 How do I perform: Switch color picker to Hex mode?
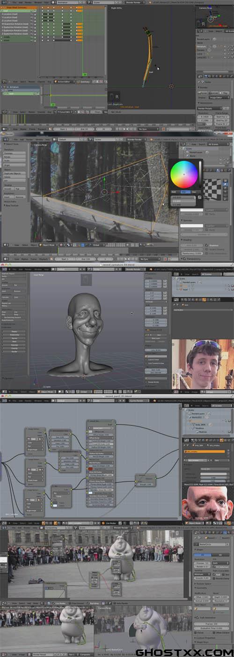pos(194,192)
